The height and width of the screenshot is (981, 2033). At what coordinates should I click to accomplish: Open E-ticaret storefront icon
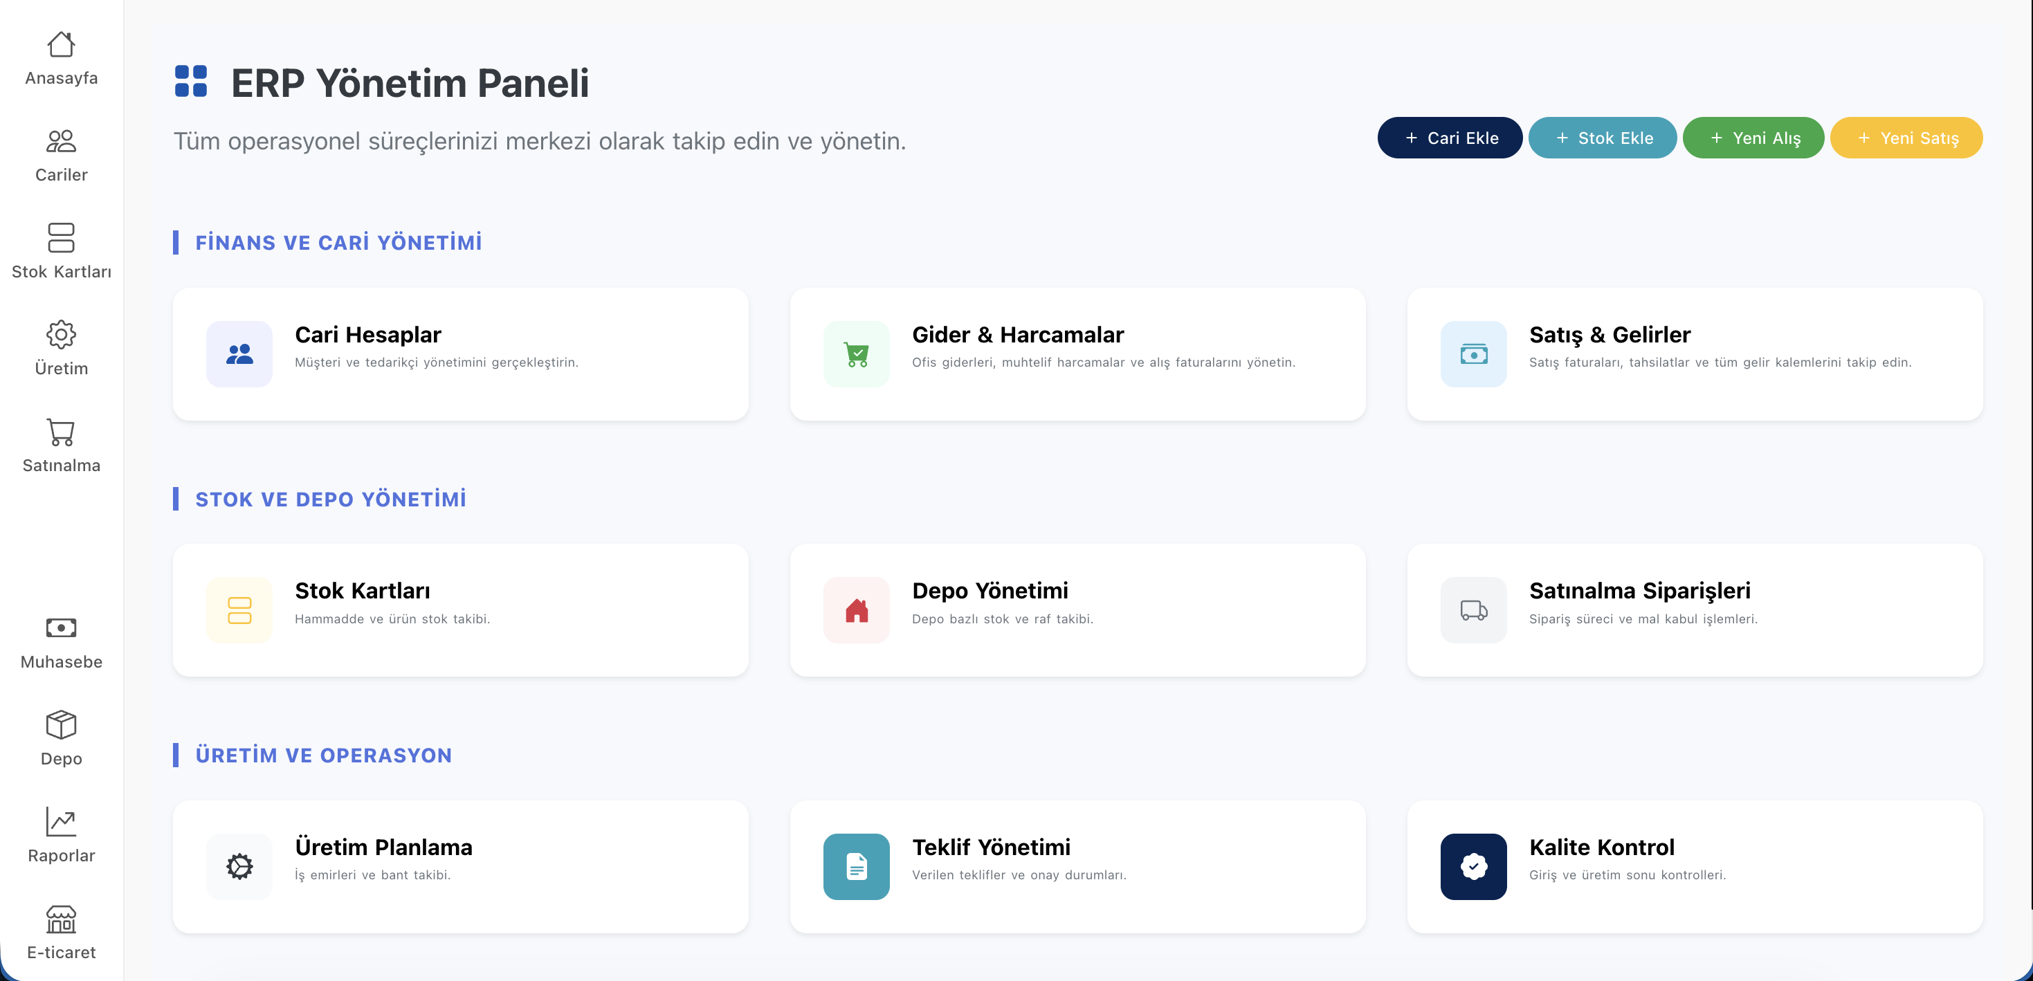(x=61, y=919)
